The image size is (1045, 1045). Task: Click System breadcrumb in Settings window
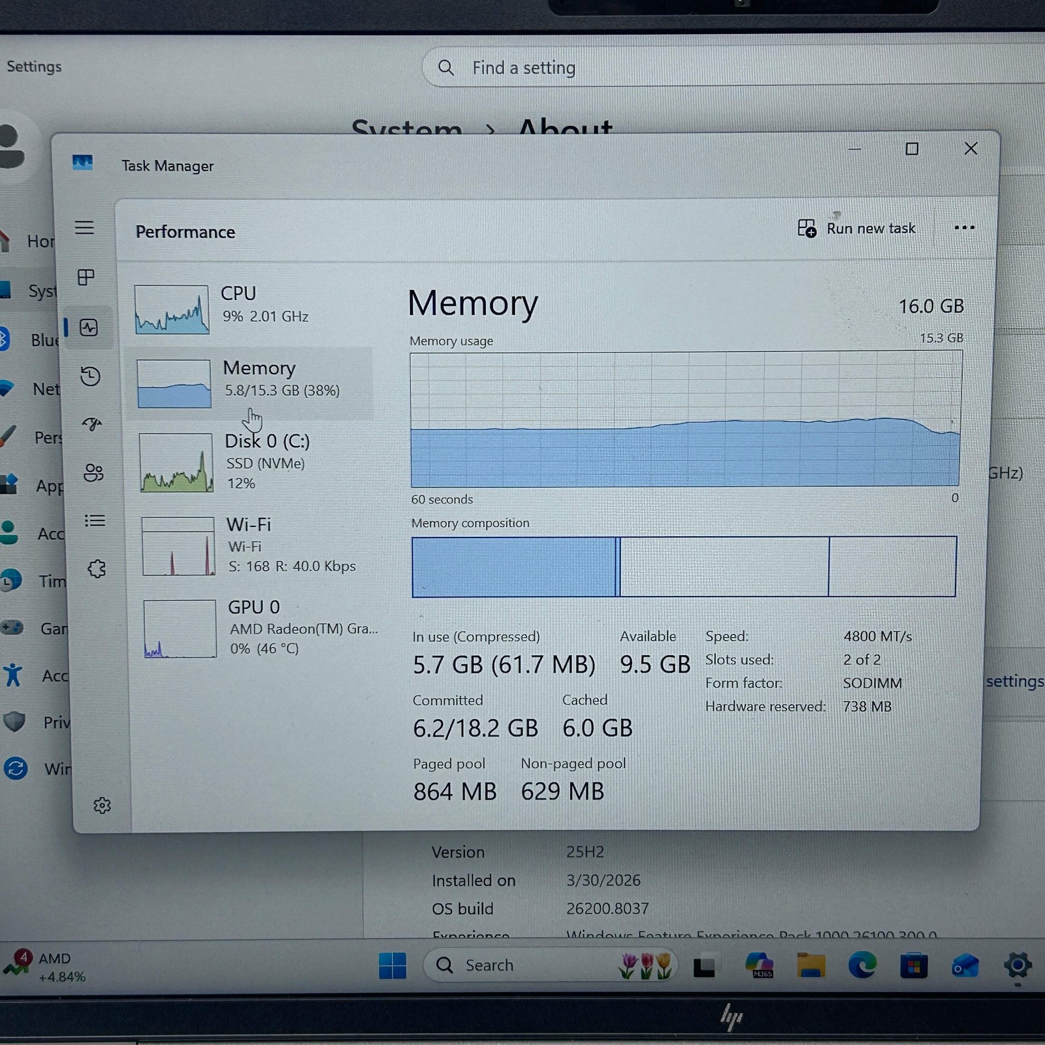(406, 129)
